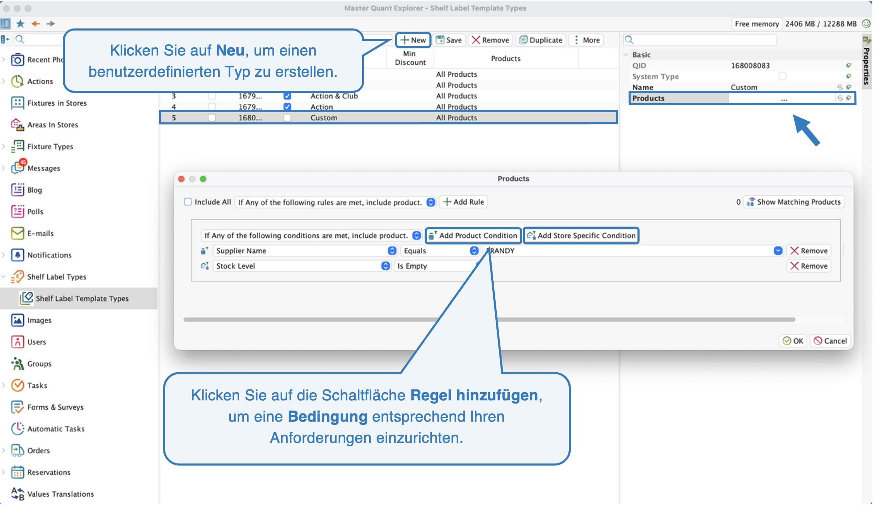Enable the Include All checkbox
This screenshot has height=506, width=874.
click(188, 202)
